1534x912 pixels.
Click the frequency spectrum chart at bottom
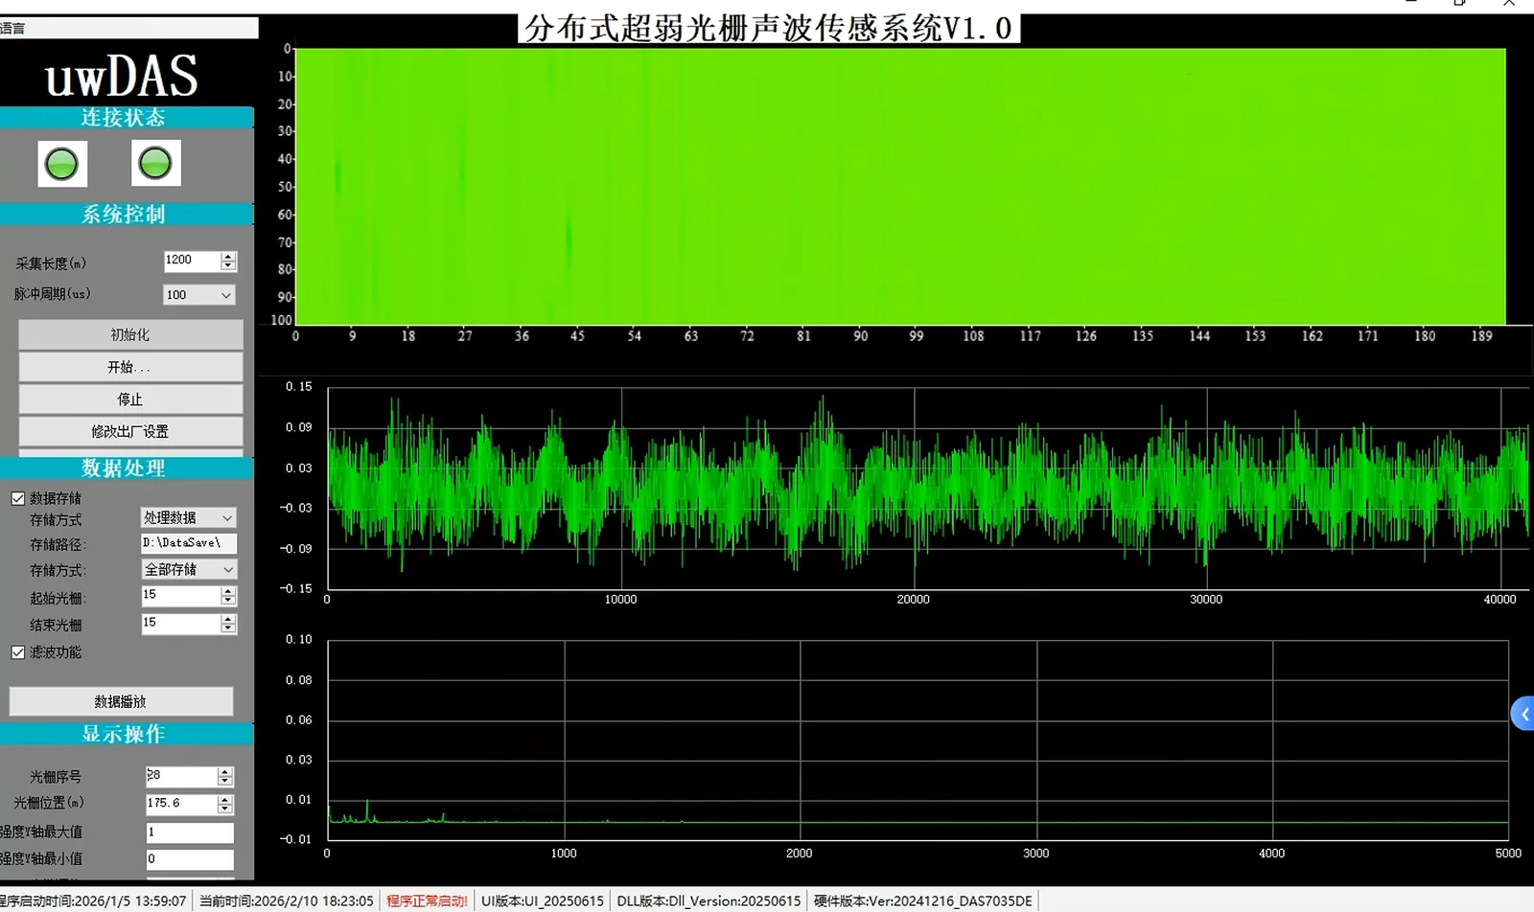(x=918, y=741)
